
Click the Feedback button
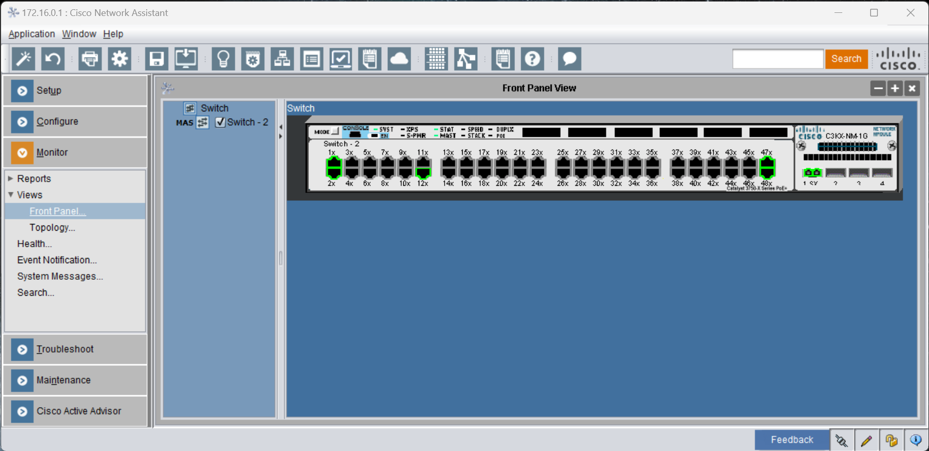click(792, 440)
